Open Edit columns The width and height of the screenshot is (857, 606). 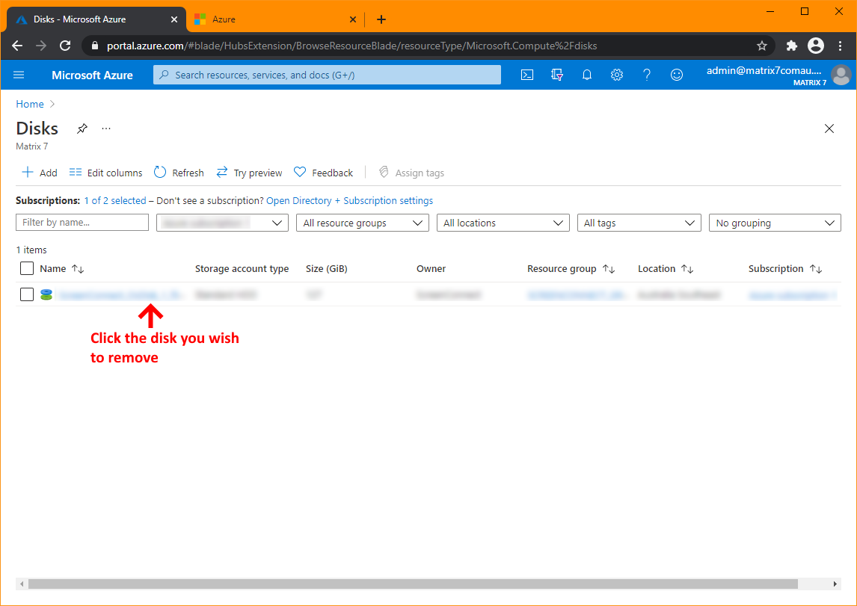click(x=105, y=173)
